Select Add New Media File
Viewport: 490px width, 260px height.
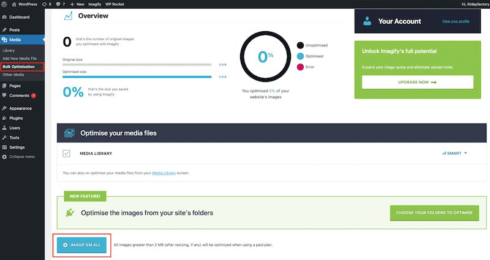(20, 58)
